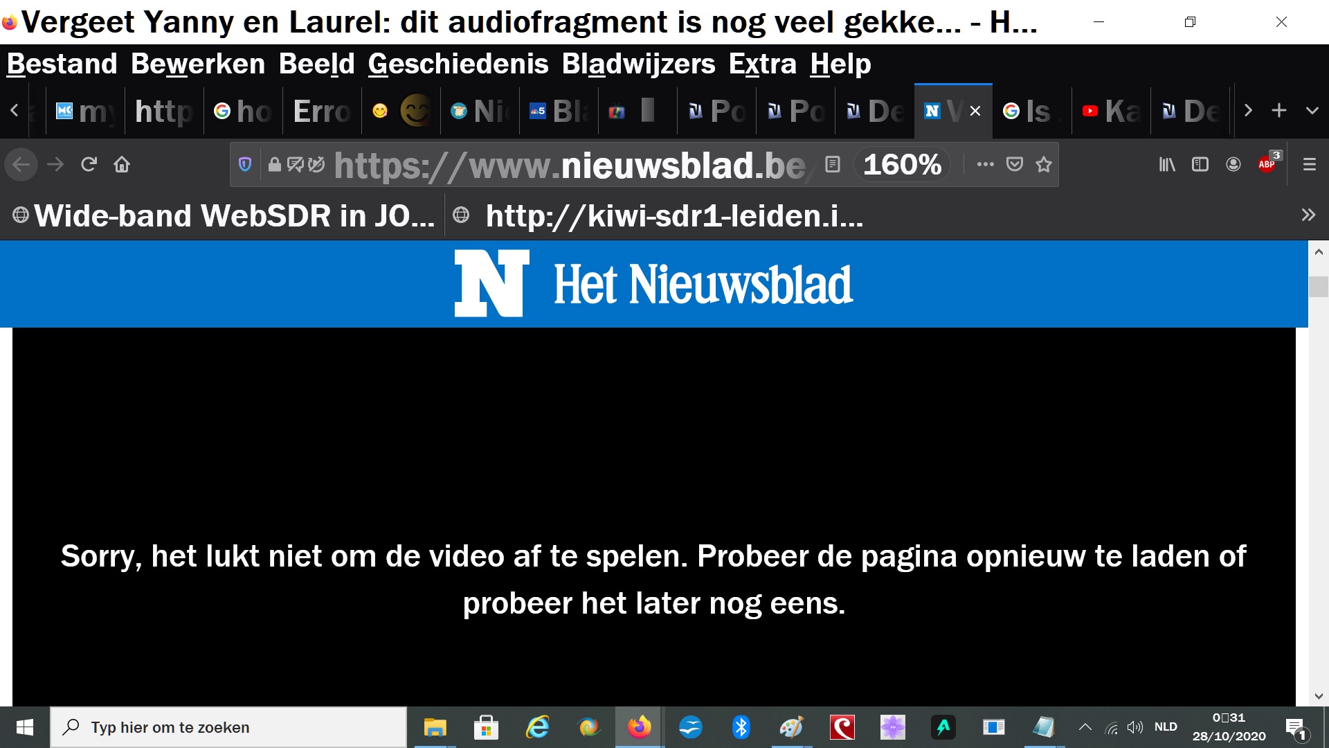Click the Windows taskbar search field
The height and width of the screenshot is (748, 1329).
228,727
